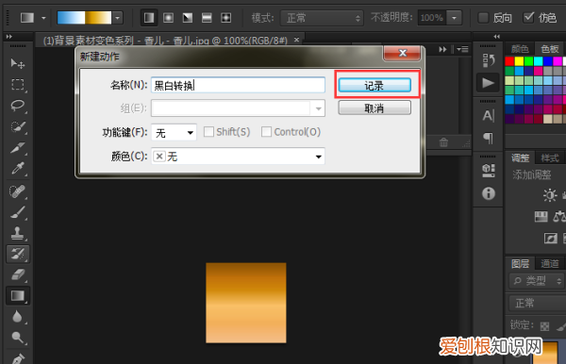566x364 pixels.
Task: Expand the toolbox double-arrow
Action: point(9,37)
